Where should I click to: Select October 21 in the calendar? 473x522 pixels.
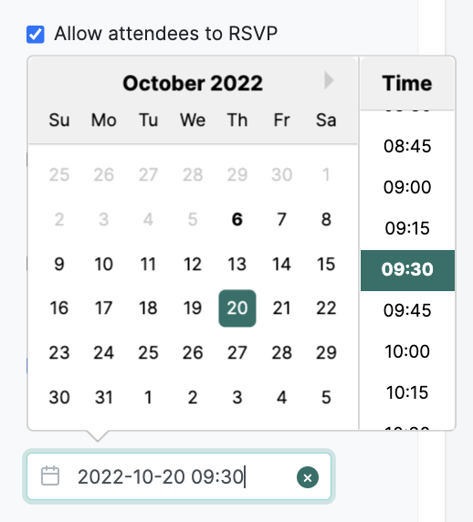coord(282,308)
